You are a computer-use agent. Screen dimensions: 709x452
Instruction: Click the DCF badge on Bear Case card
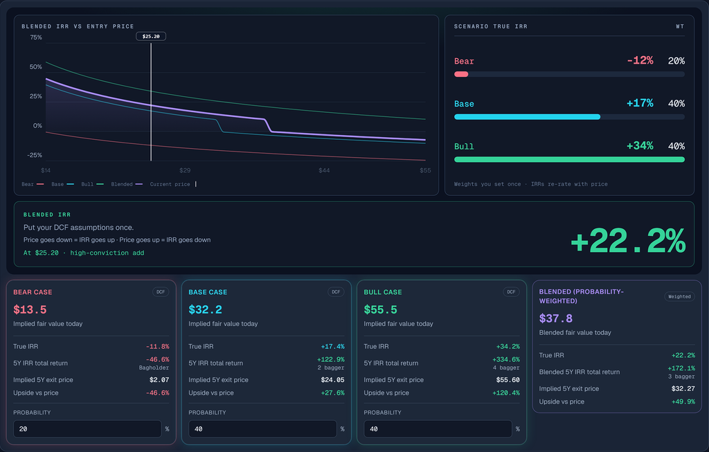click(161, 292)
